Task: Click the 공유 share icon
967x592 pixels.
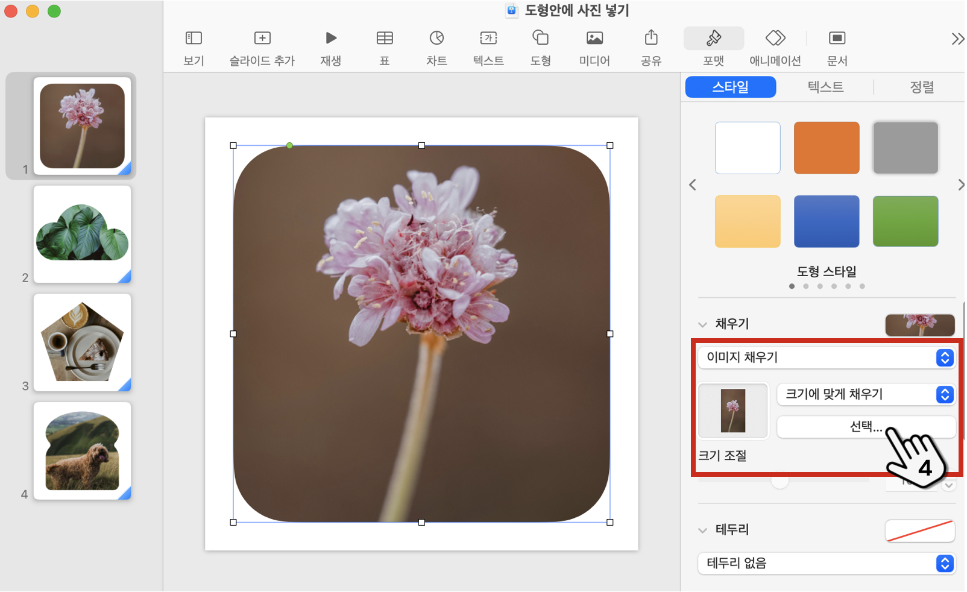Action: pyautogui.click(x=651, y=37)
